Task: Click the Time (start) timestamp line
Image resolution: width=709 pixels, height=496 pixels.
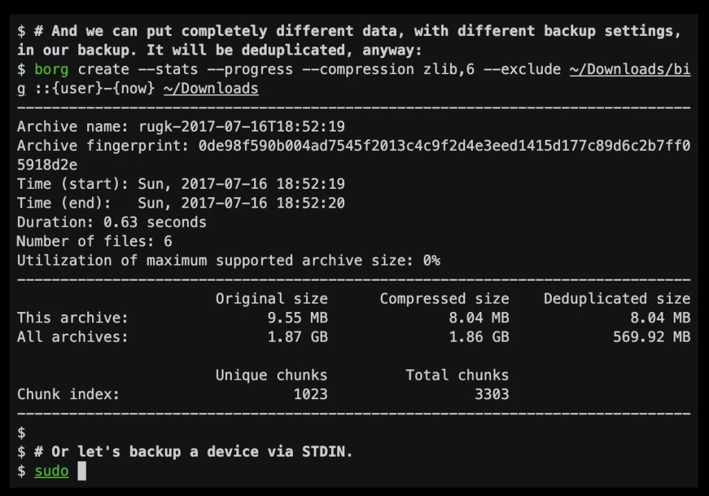Action: [x=181, y=184]
